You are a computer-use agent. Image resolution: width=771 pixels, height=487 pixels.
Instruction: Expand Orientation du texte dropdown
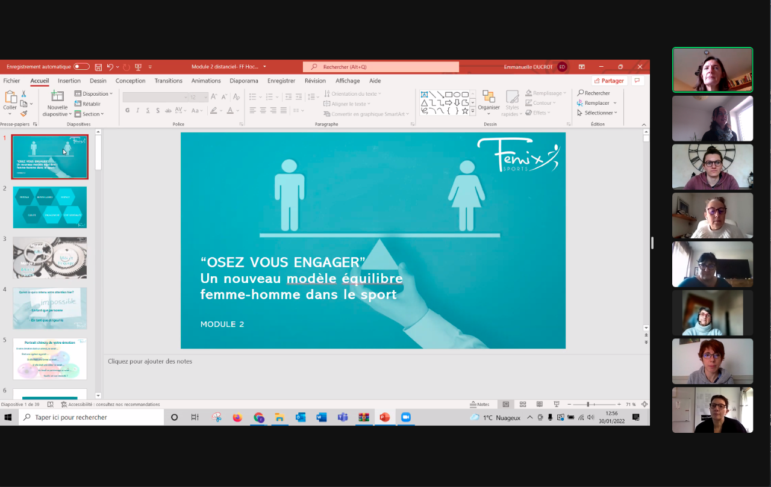point(352,94)
